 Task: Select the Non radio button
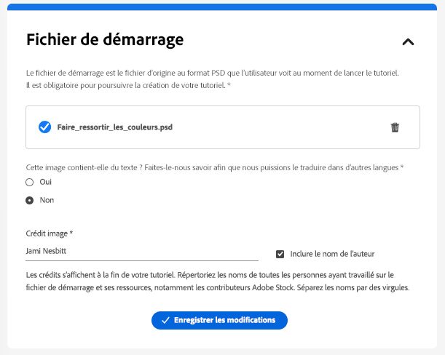coord(30,200)
